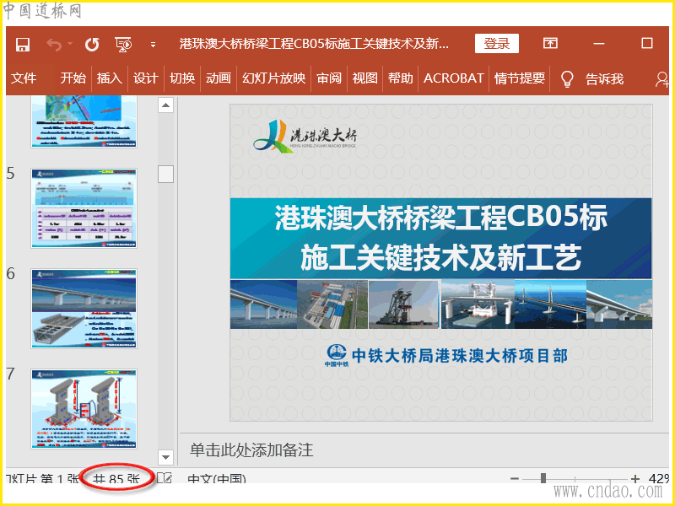Minimize the PowerPoint window
The height and width of the screenshot is (506, 675).
pos(599,44)
